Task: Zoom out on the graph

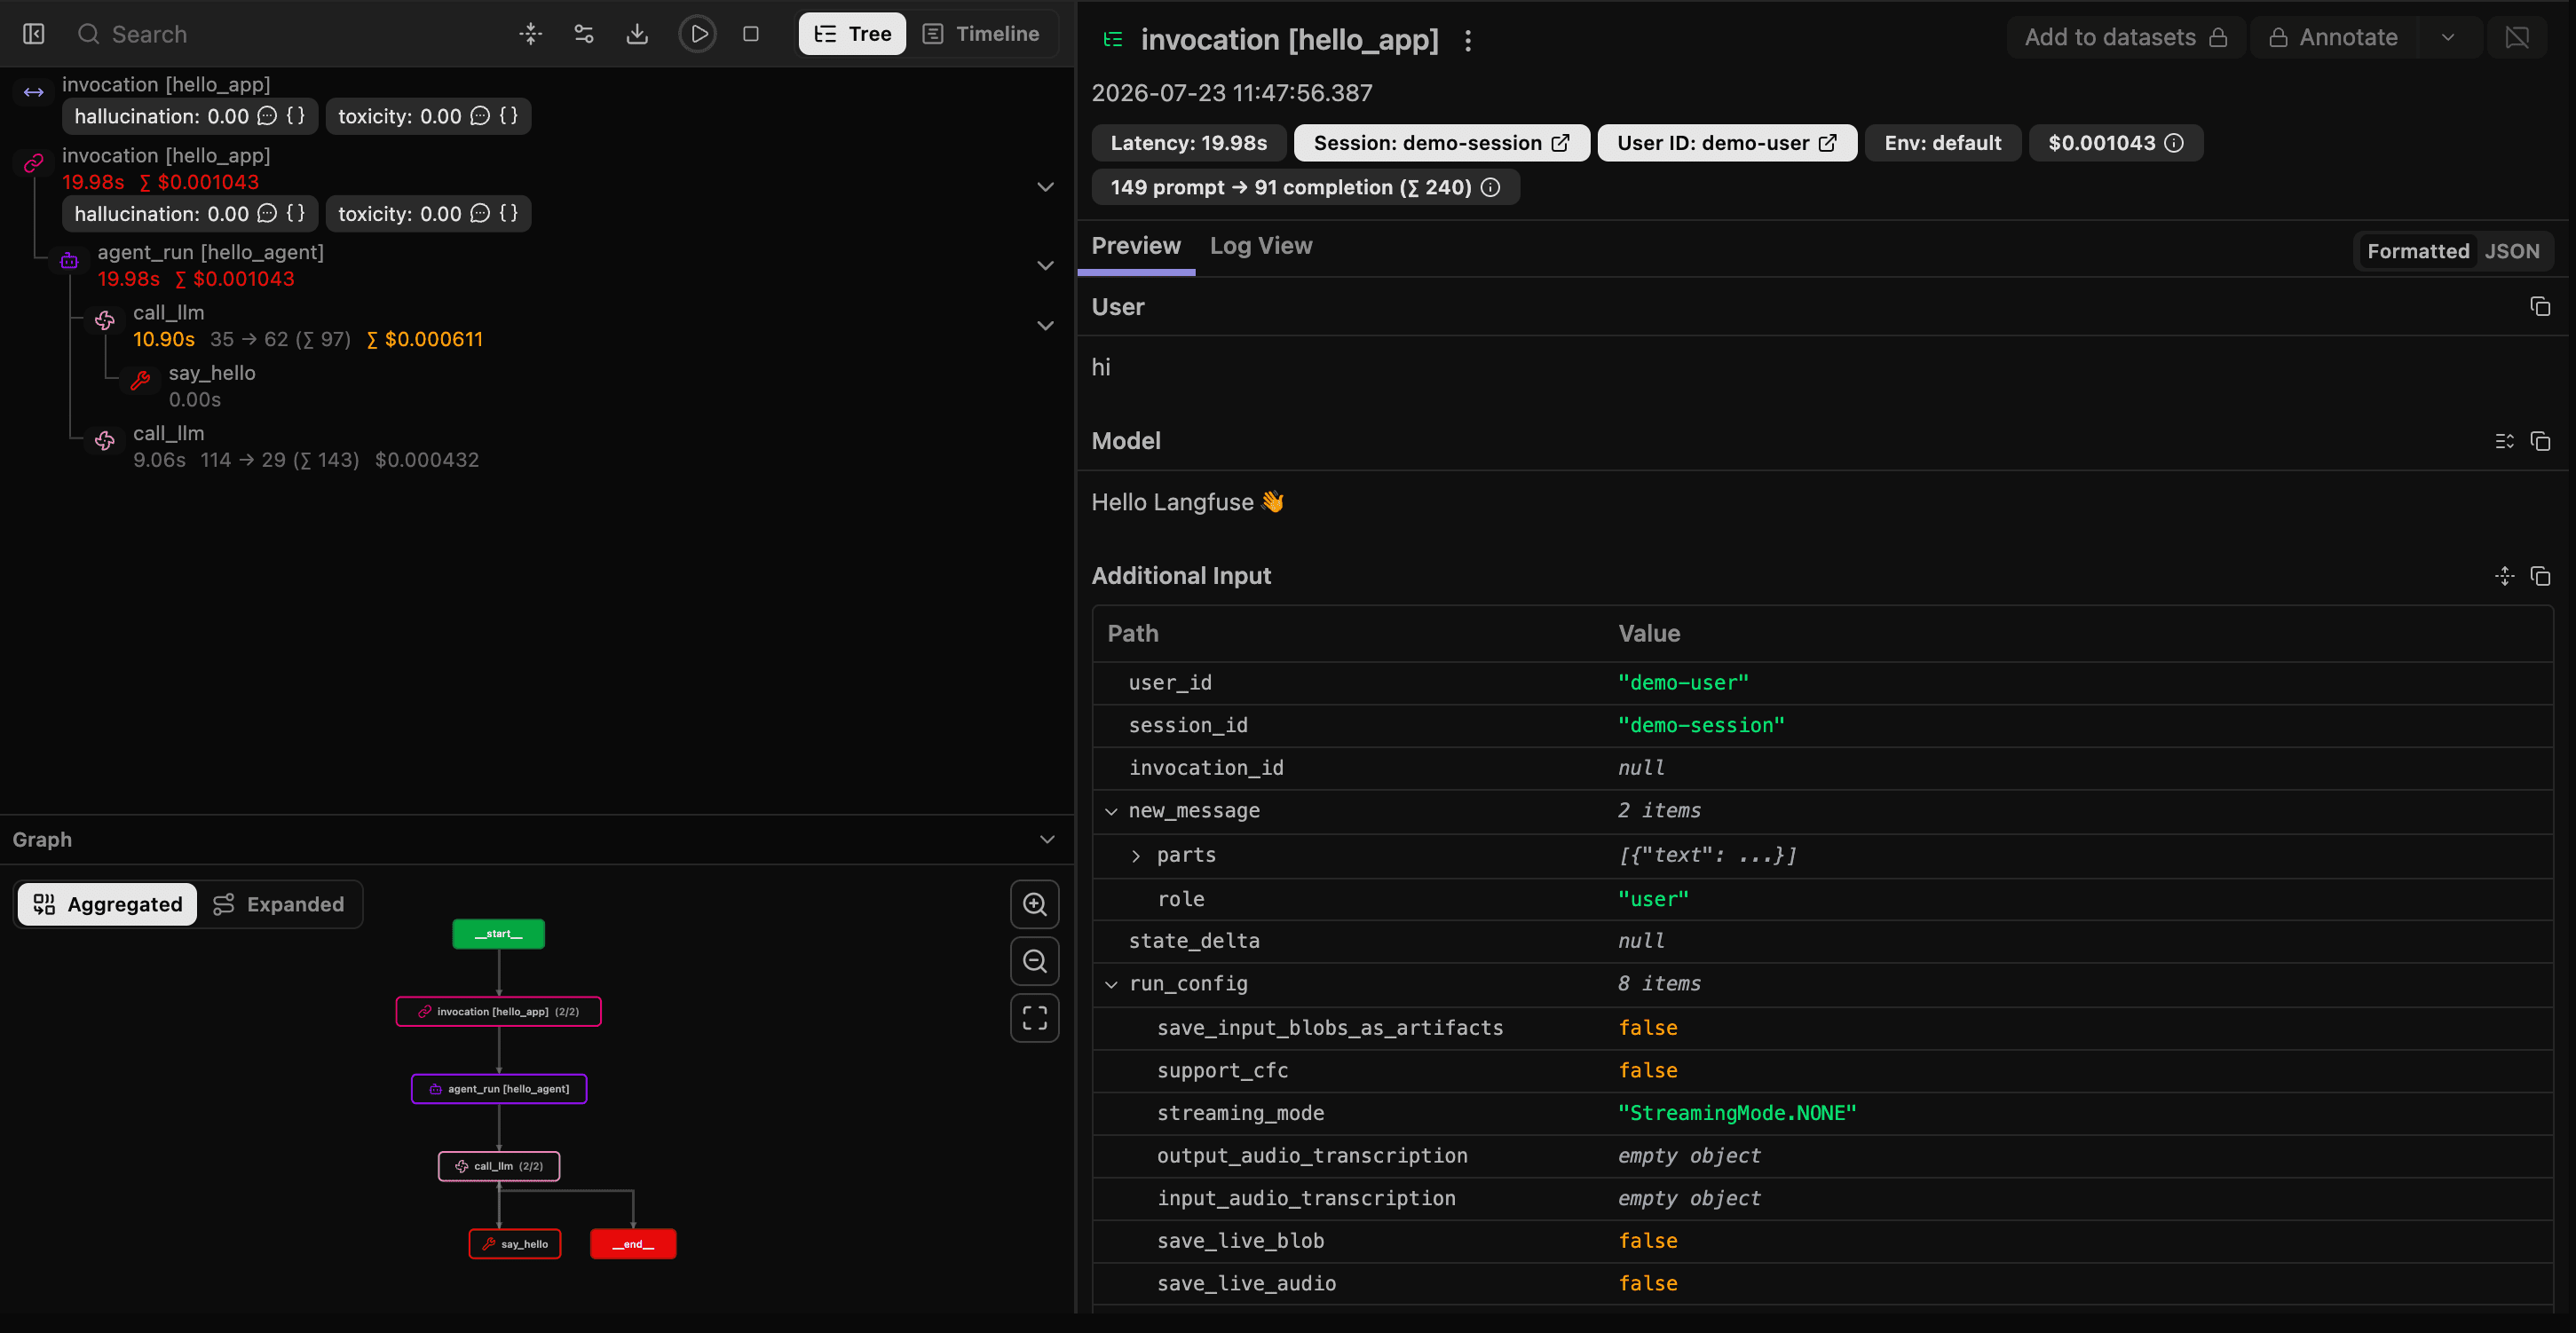Action: [x=1035, y=961]
